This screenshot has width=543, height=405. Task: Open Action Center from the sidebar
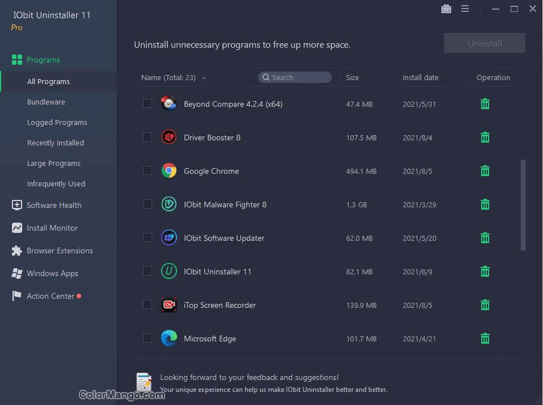point(50,296)
